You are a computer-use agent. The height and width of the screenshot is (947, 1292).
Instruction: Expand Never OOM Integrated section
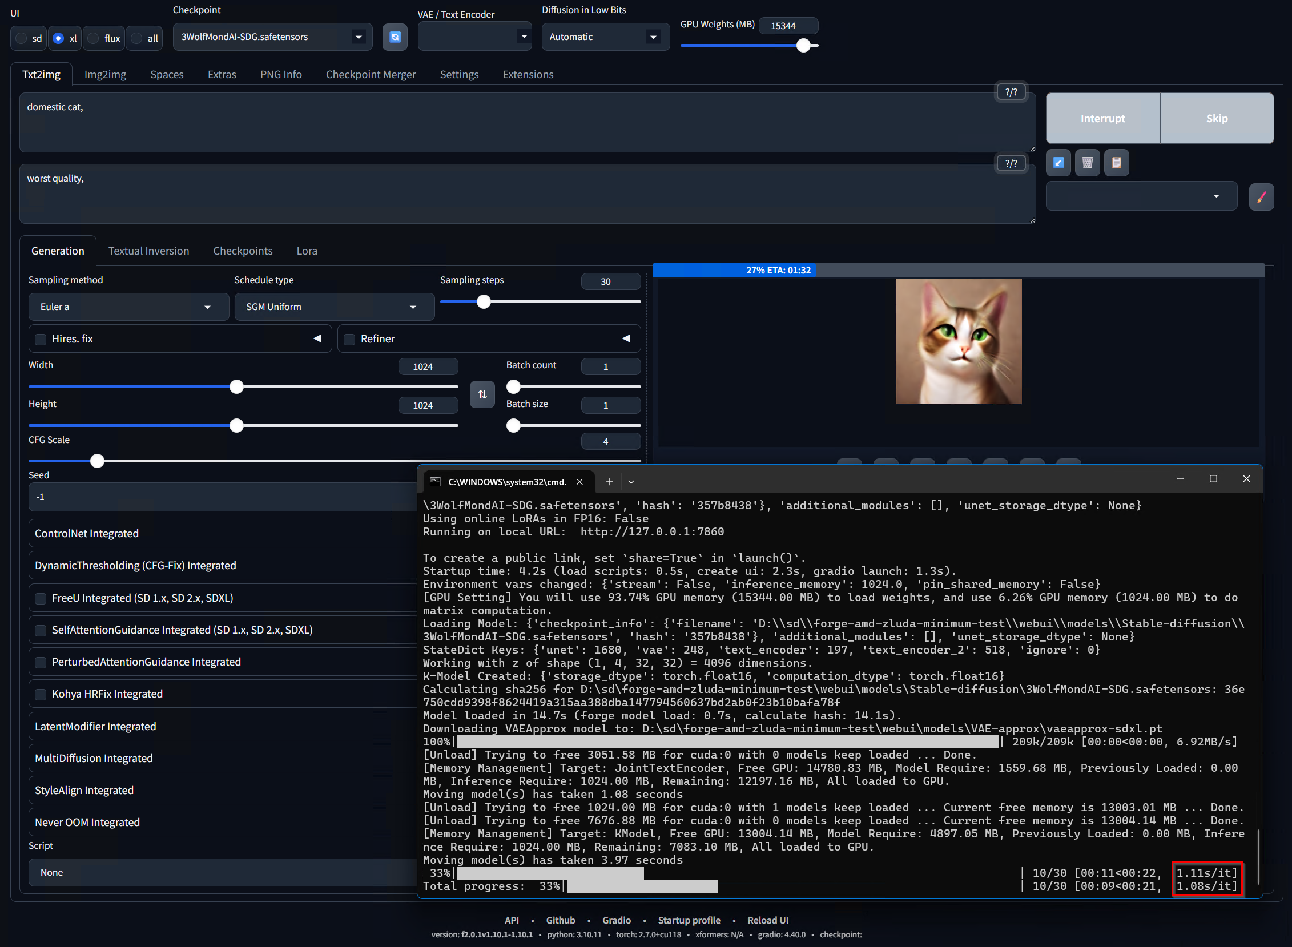pos(224,823)
